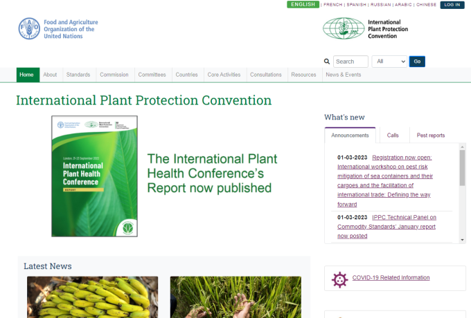Switch language to Russian
Screen dimensions: 471x318
click(380, 5)
